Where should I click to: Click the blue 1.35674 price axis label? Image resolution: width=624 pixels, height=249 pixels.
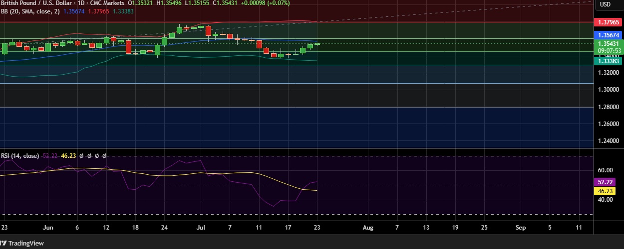pos(609,35)
